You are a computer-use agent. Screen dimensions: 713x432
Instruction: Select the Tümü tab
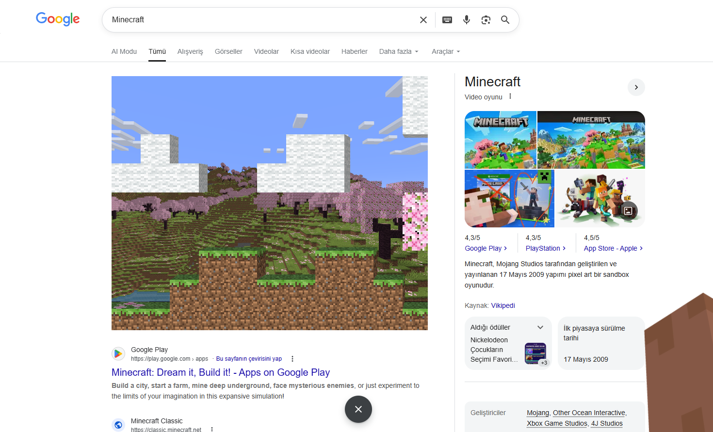pyautogui.click(x=157, y=51)
